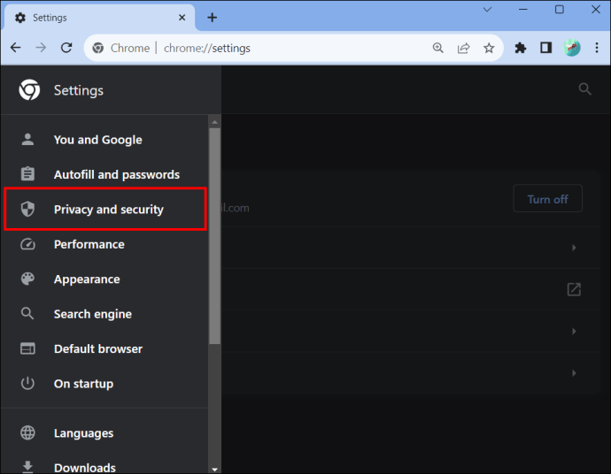The height and width of the screenshot is (474, 611).
Task: Go to Performance settings
Action: pyautogui.click(x=104, y=244)
